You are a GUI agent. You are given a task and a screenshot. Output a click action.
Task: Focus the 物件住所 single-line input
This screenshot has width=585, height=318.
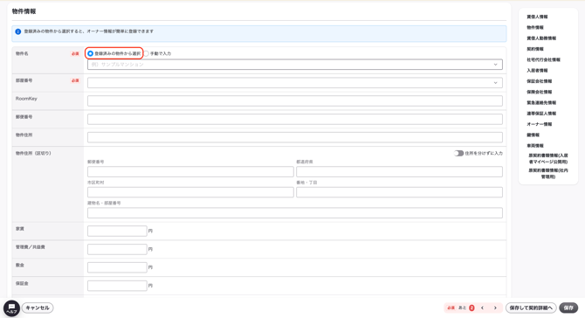tap(295, 137)
